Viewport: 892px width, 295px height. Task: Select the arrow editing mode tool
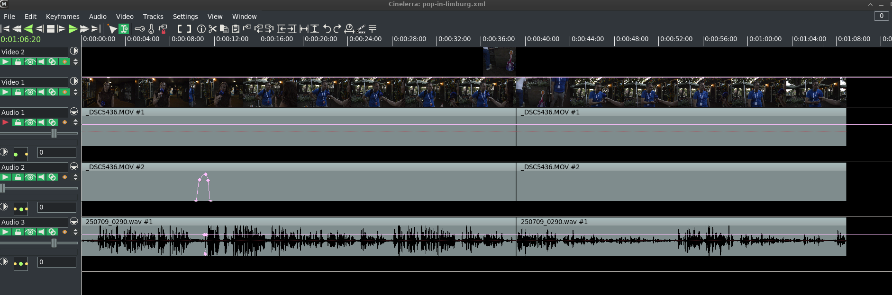[x=112, y=29]
